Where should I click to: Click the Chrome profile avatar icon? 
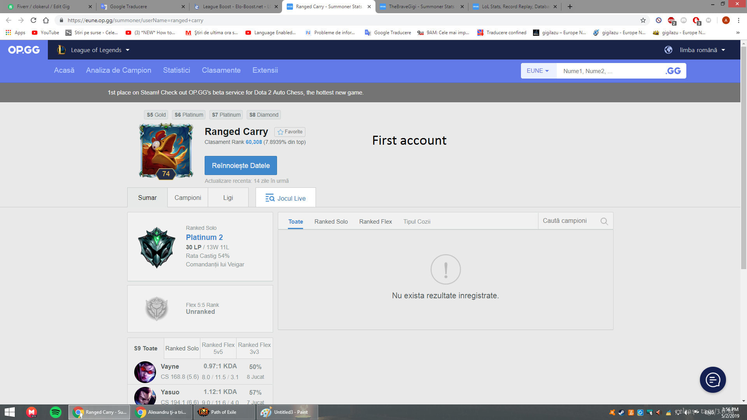pyautogui.click(x=726, y=20)
